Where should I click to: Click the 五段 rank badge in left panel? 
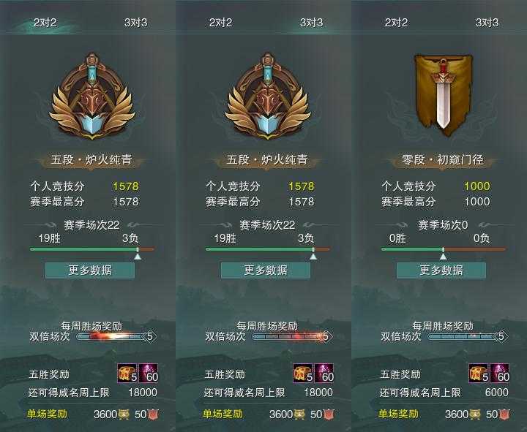pos(92,96)
